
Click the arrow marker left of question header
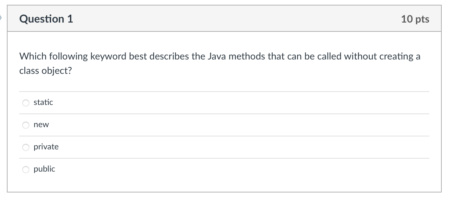tap(1, 17)
